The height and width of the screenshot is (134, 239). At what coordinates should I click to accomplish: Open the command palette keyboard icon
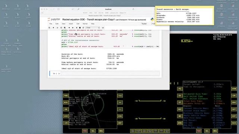pos(103,28)
